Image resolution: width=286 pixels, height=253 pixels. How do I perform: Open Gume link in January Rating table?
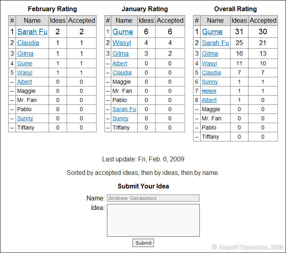pyautogui.click(x=123, y=32)
